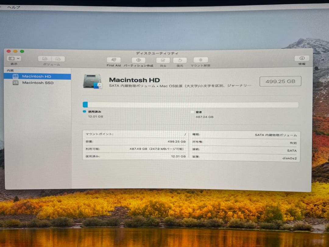Run First Aid on Macintosh HD

tap(113, 60)
